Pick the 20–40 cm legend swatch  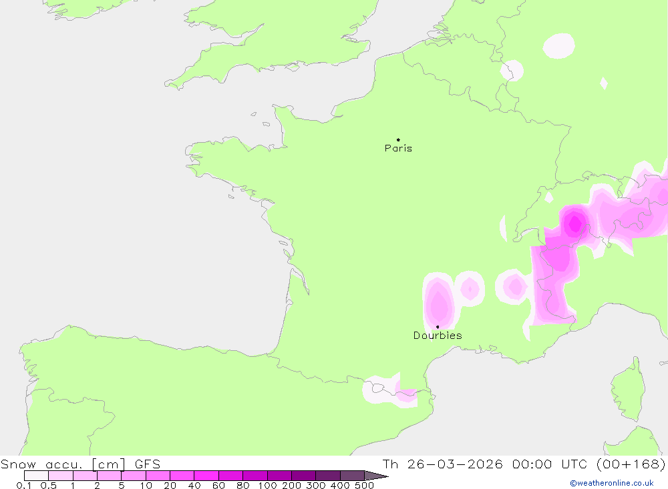pyautogui.click(x=182, y=476)
